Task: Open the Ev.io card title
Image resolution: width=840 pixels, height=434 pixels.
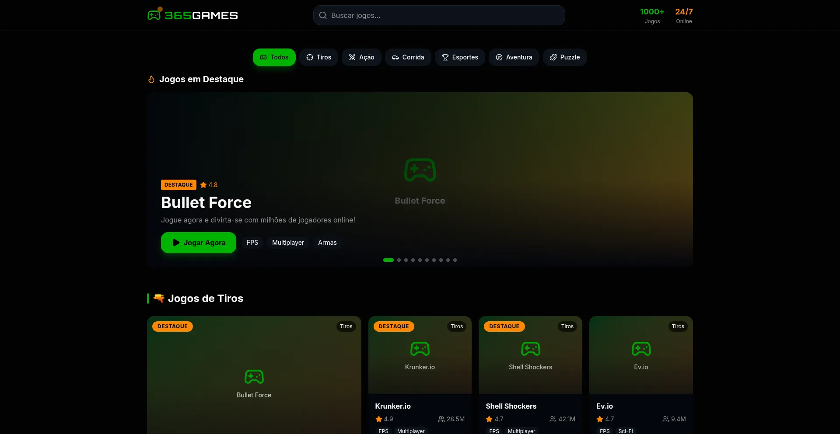Action: point(605,406)
